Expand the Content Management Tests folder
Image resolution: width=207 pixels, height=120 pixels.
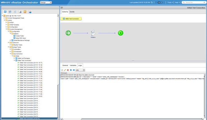coord(4,18)
